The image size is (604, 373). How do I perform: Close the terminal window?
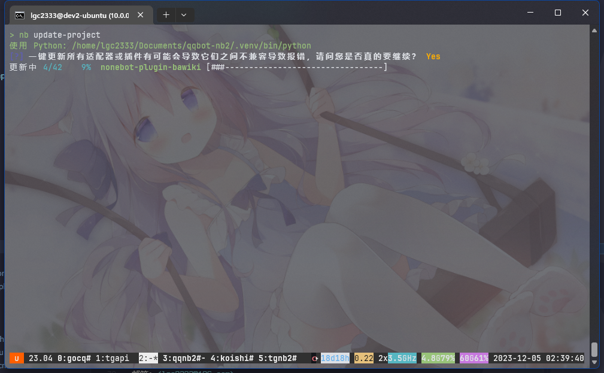point(585,13)
